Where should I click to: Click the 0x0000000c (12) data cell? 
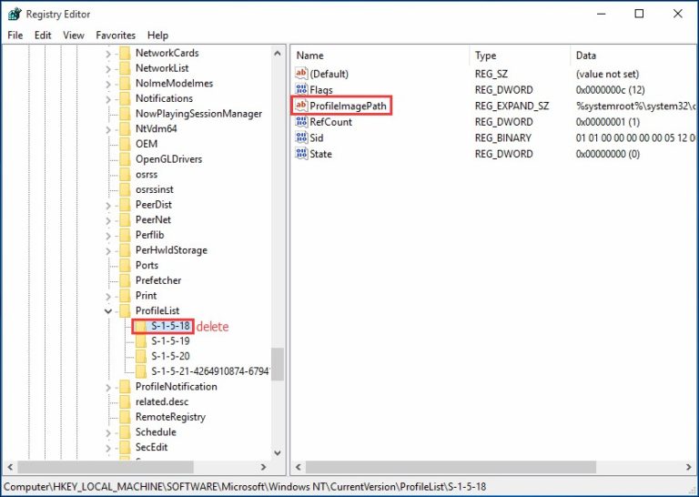[x=611, y=89]
